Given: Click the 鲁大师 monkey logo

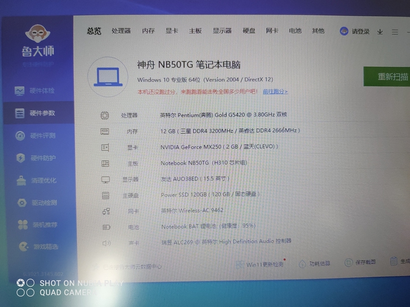Looking at the screenshot, I should pyautogui.click(x=38, y=33).
